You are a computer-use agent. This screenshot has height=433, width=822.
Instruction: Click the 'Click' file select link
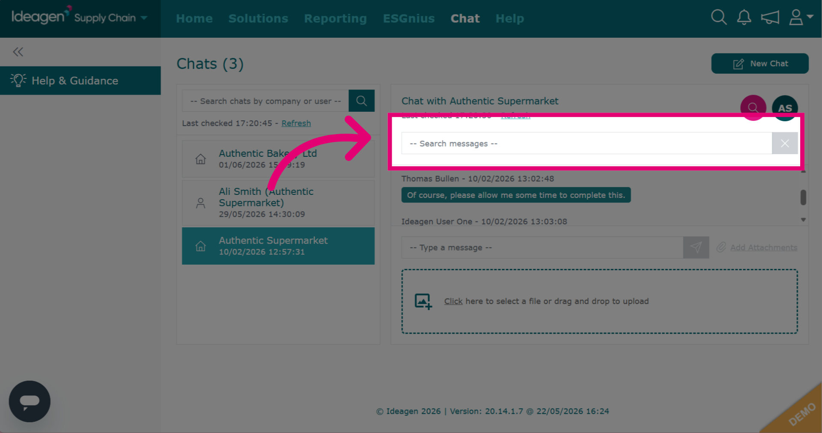(x=453, y=301)
